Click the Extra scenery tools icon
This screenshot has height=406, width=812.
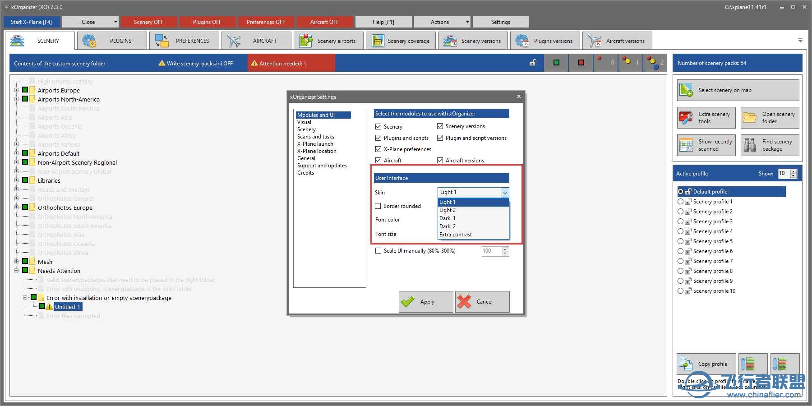pos(686,118)
